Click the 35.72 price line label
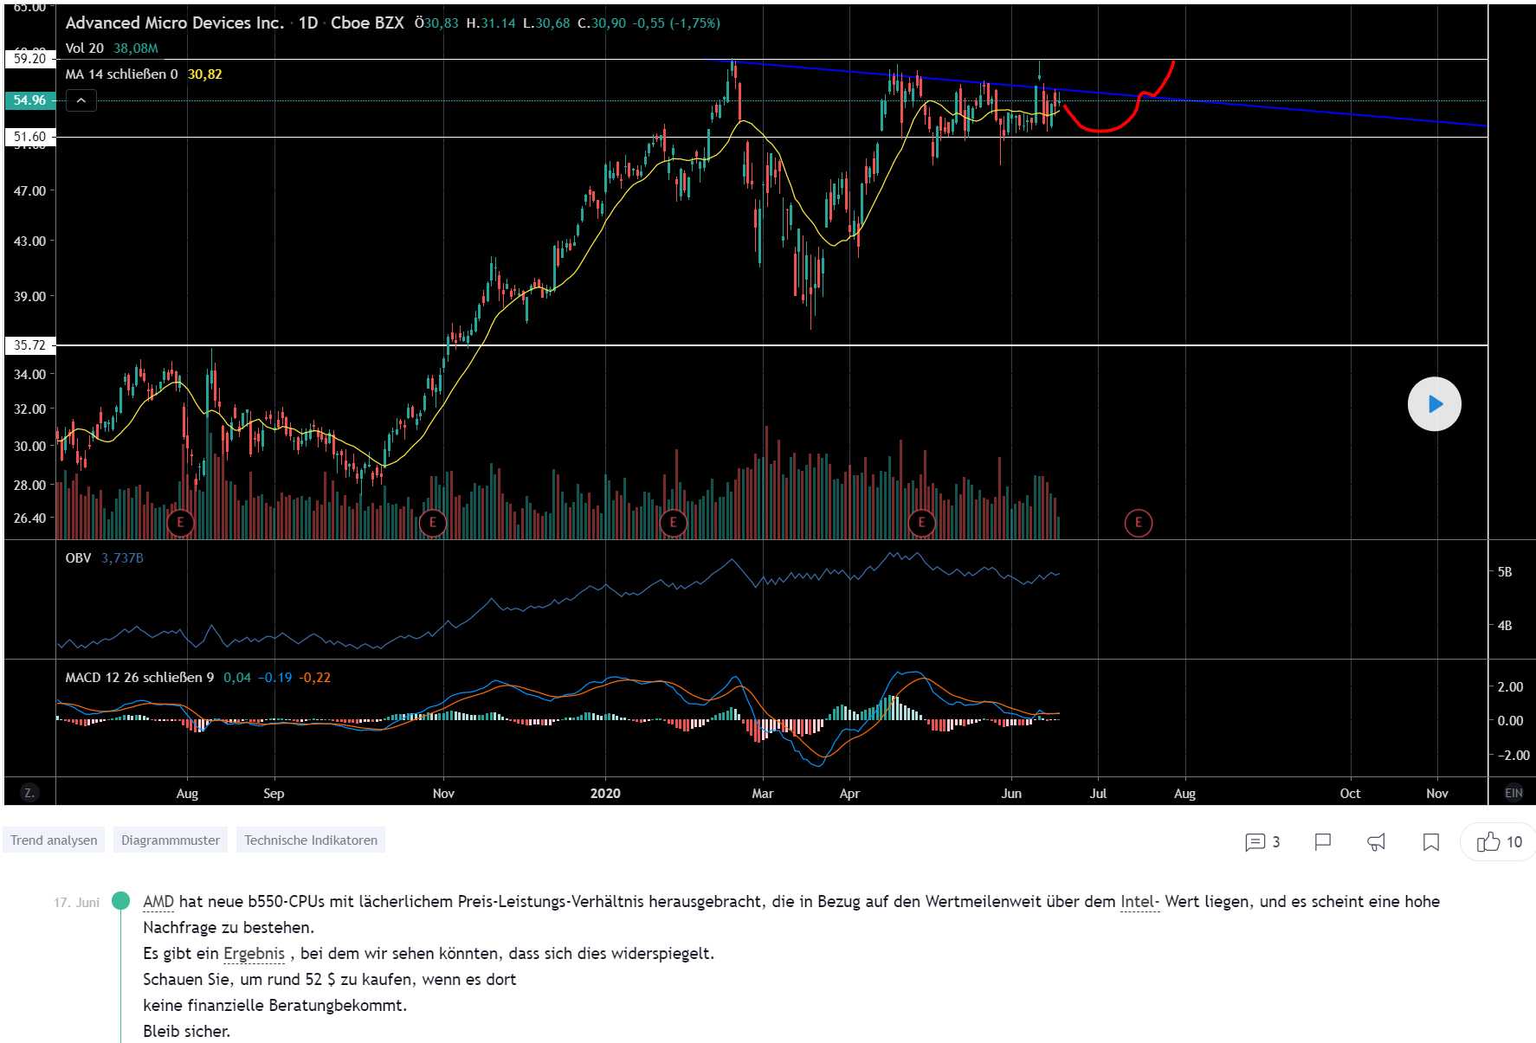This screenshot has height=1043, width=1536. pos(29,345)
